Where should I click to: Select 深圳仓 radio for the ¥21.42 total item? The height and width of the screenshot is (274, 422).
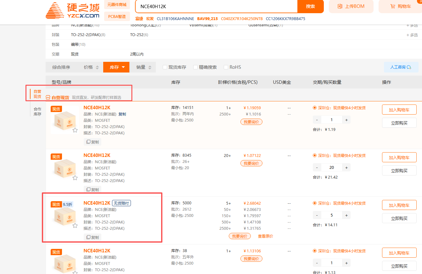(315, 155)
